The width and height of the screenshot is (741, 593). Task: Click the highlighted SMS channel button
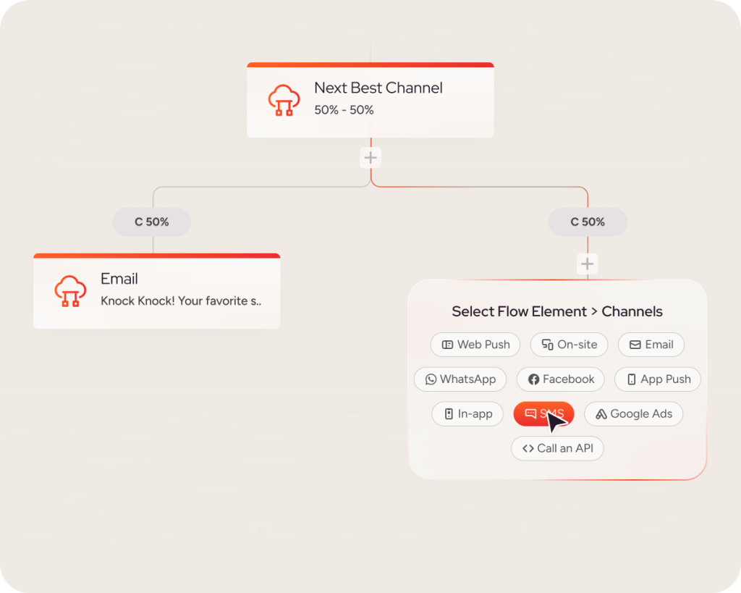(543, 413)
